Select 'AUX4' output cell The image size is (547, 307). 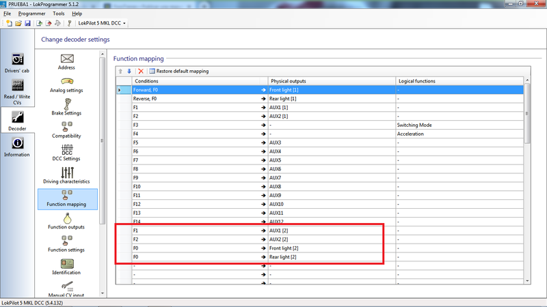[x=332, y=151]
